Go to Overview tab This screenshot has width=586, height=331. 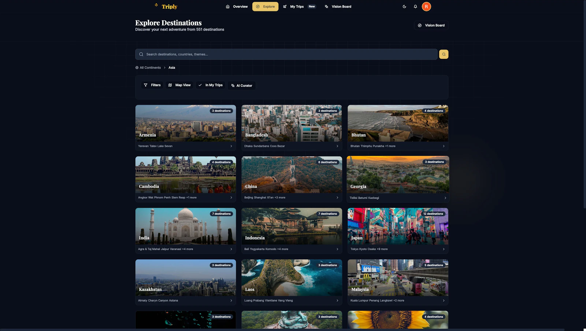tap(237, 7)
